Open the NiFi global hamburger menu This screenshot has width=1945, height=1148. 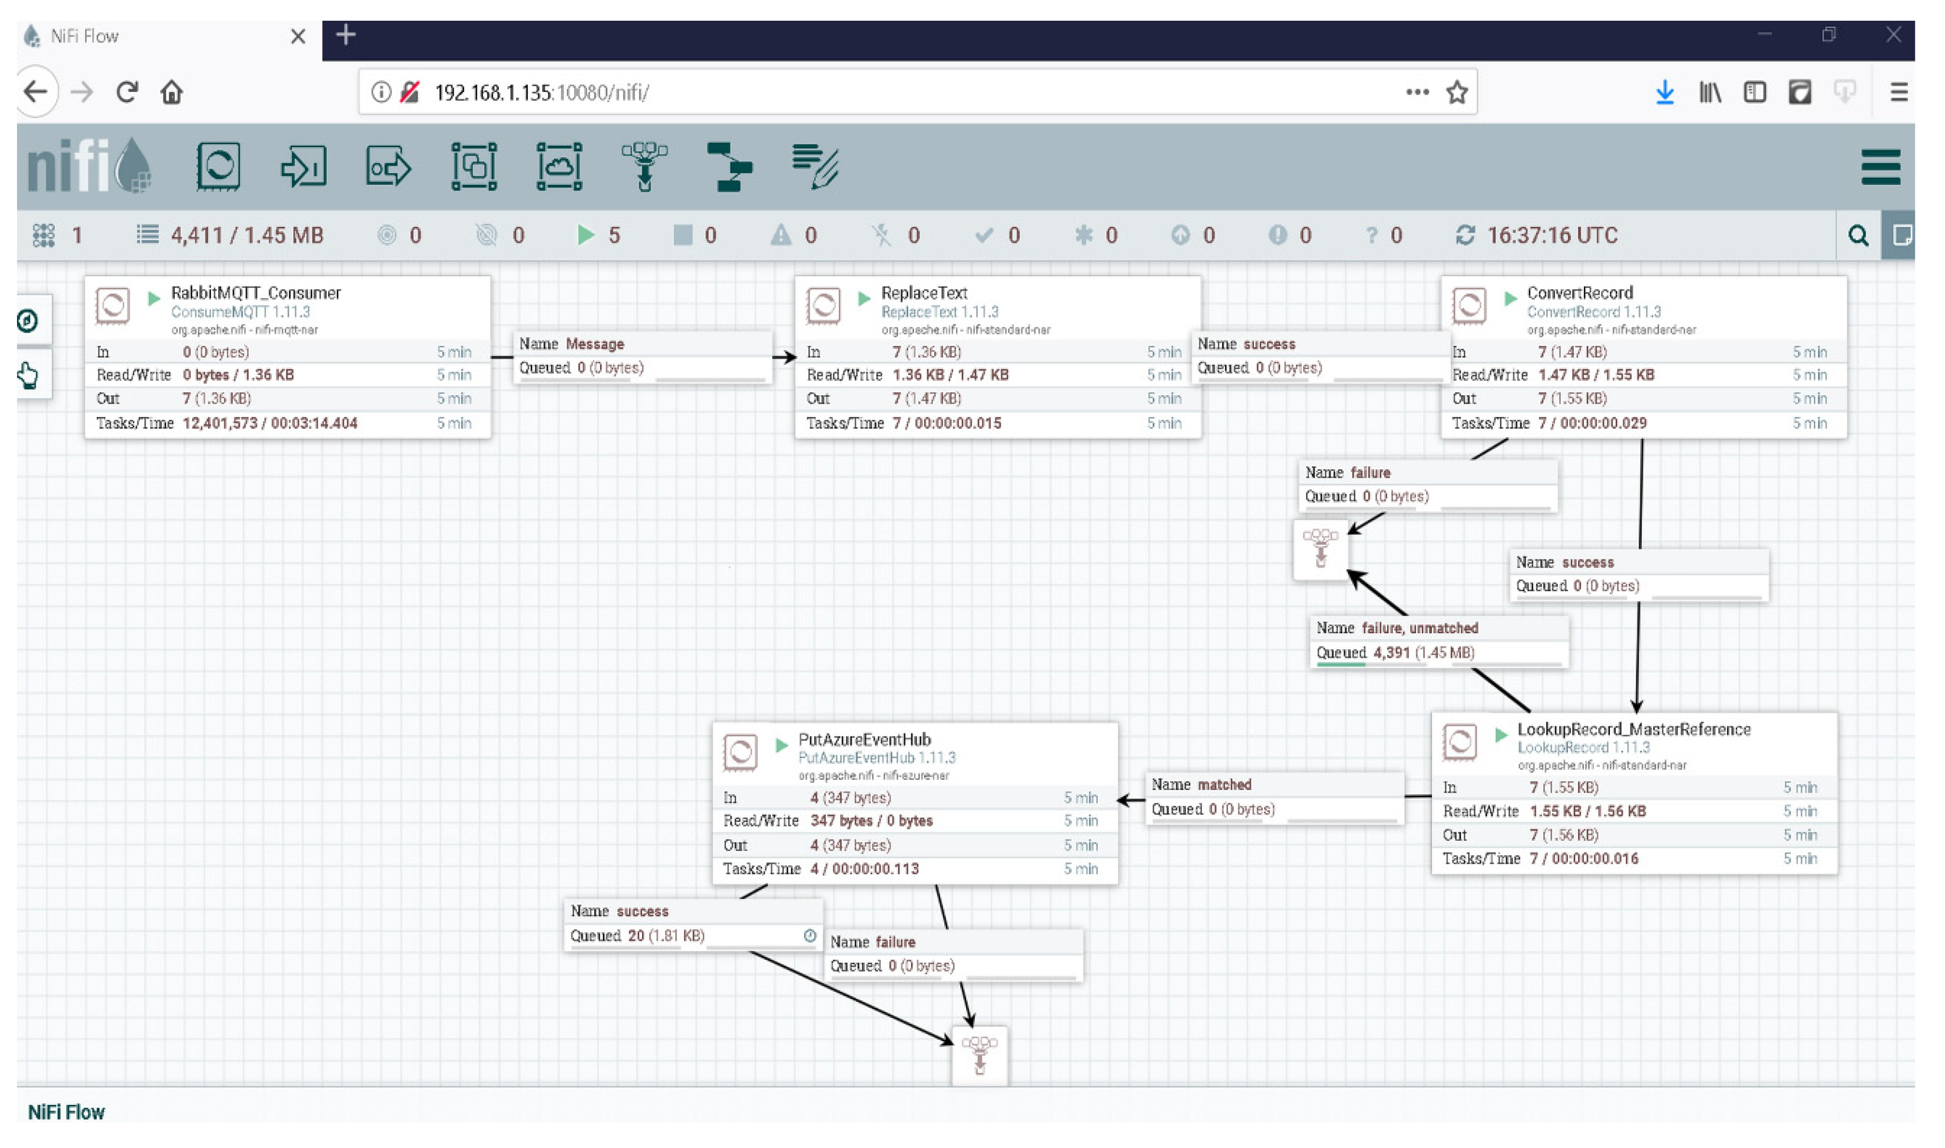pos(1882,167)
